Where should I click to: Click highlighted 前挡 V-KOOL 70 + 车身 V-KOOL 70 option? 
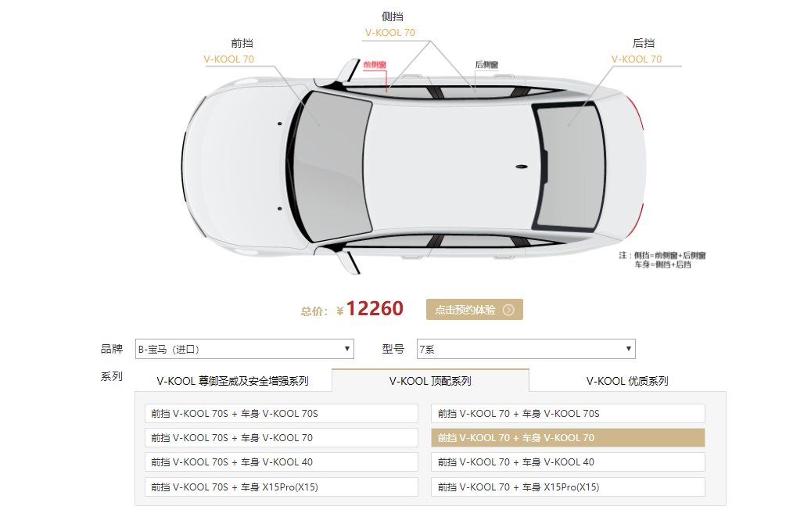[568, 438]
